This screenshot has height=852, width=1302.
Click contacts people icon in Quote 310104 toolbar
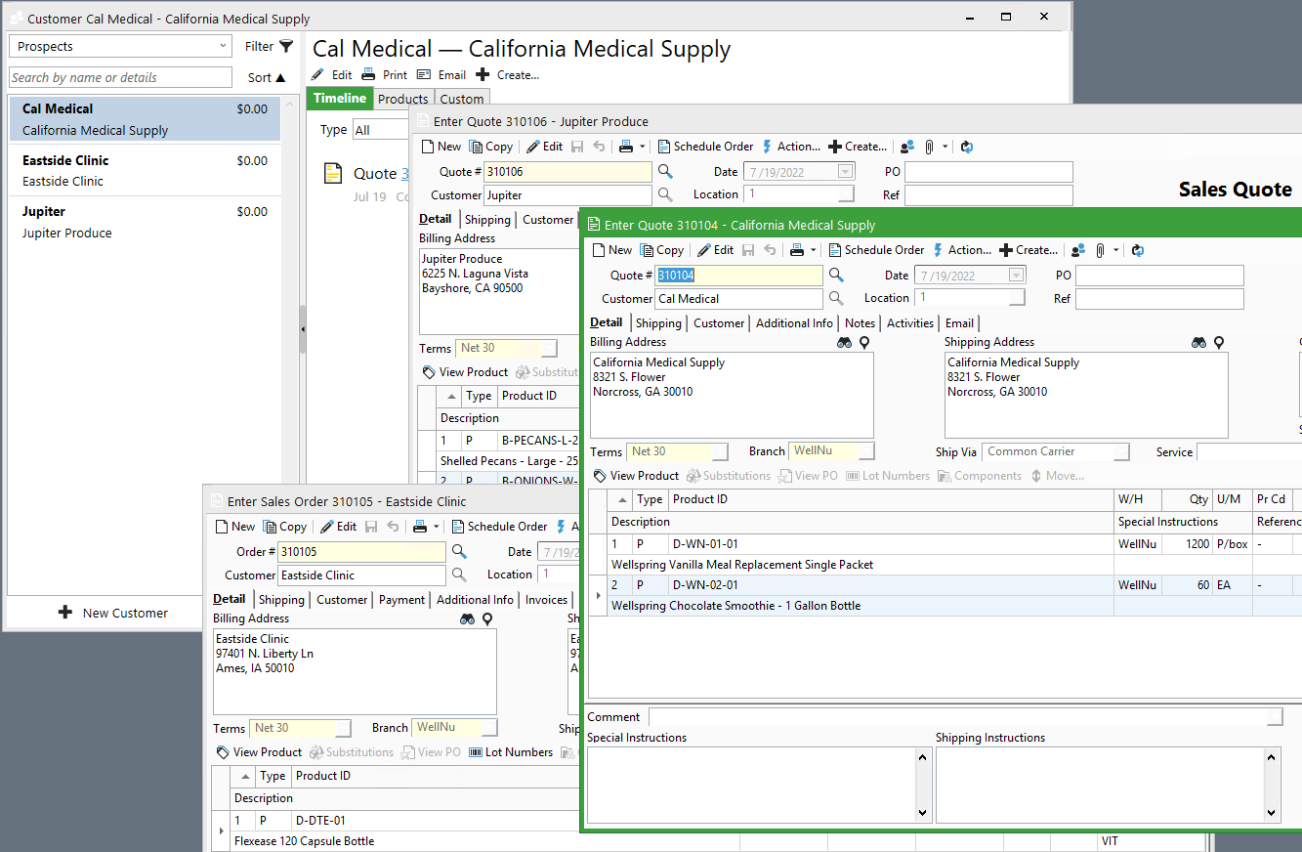click(x=1078, y=250)
